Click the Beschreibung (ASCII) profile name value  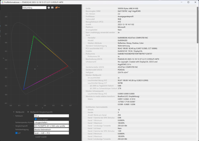[x=138, y=59]
